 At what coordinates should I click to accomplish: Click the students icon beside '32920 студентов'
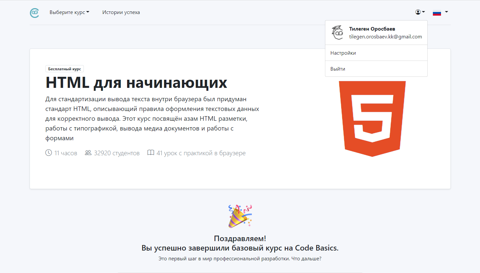coord(88,153)
